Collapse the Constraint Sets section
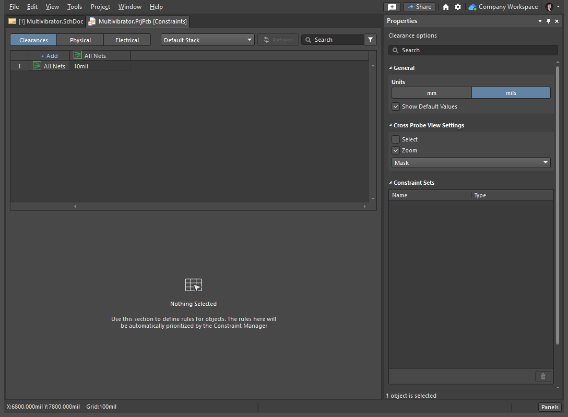568x417 pixels. pos(390,183)
